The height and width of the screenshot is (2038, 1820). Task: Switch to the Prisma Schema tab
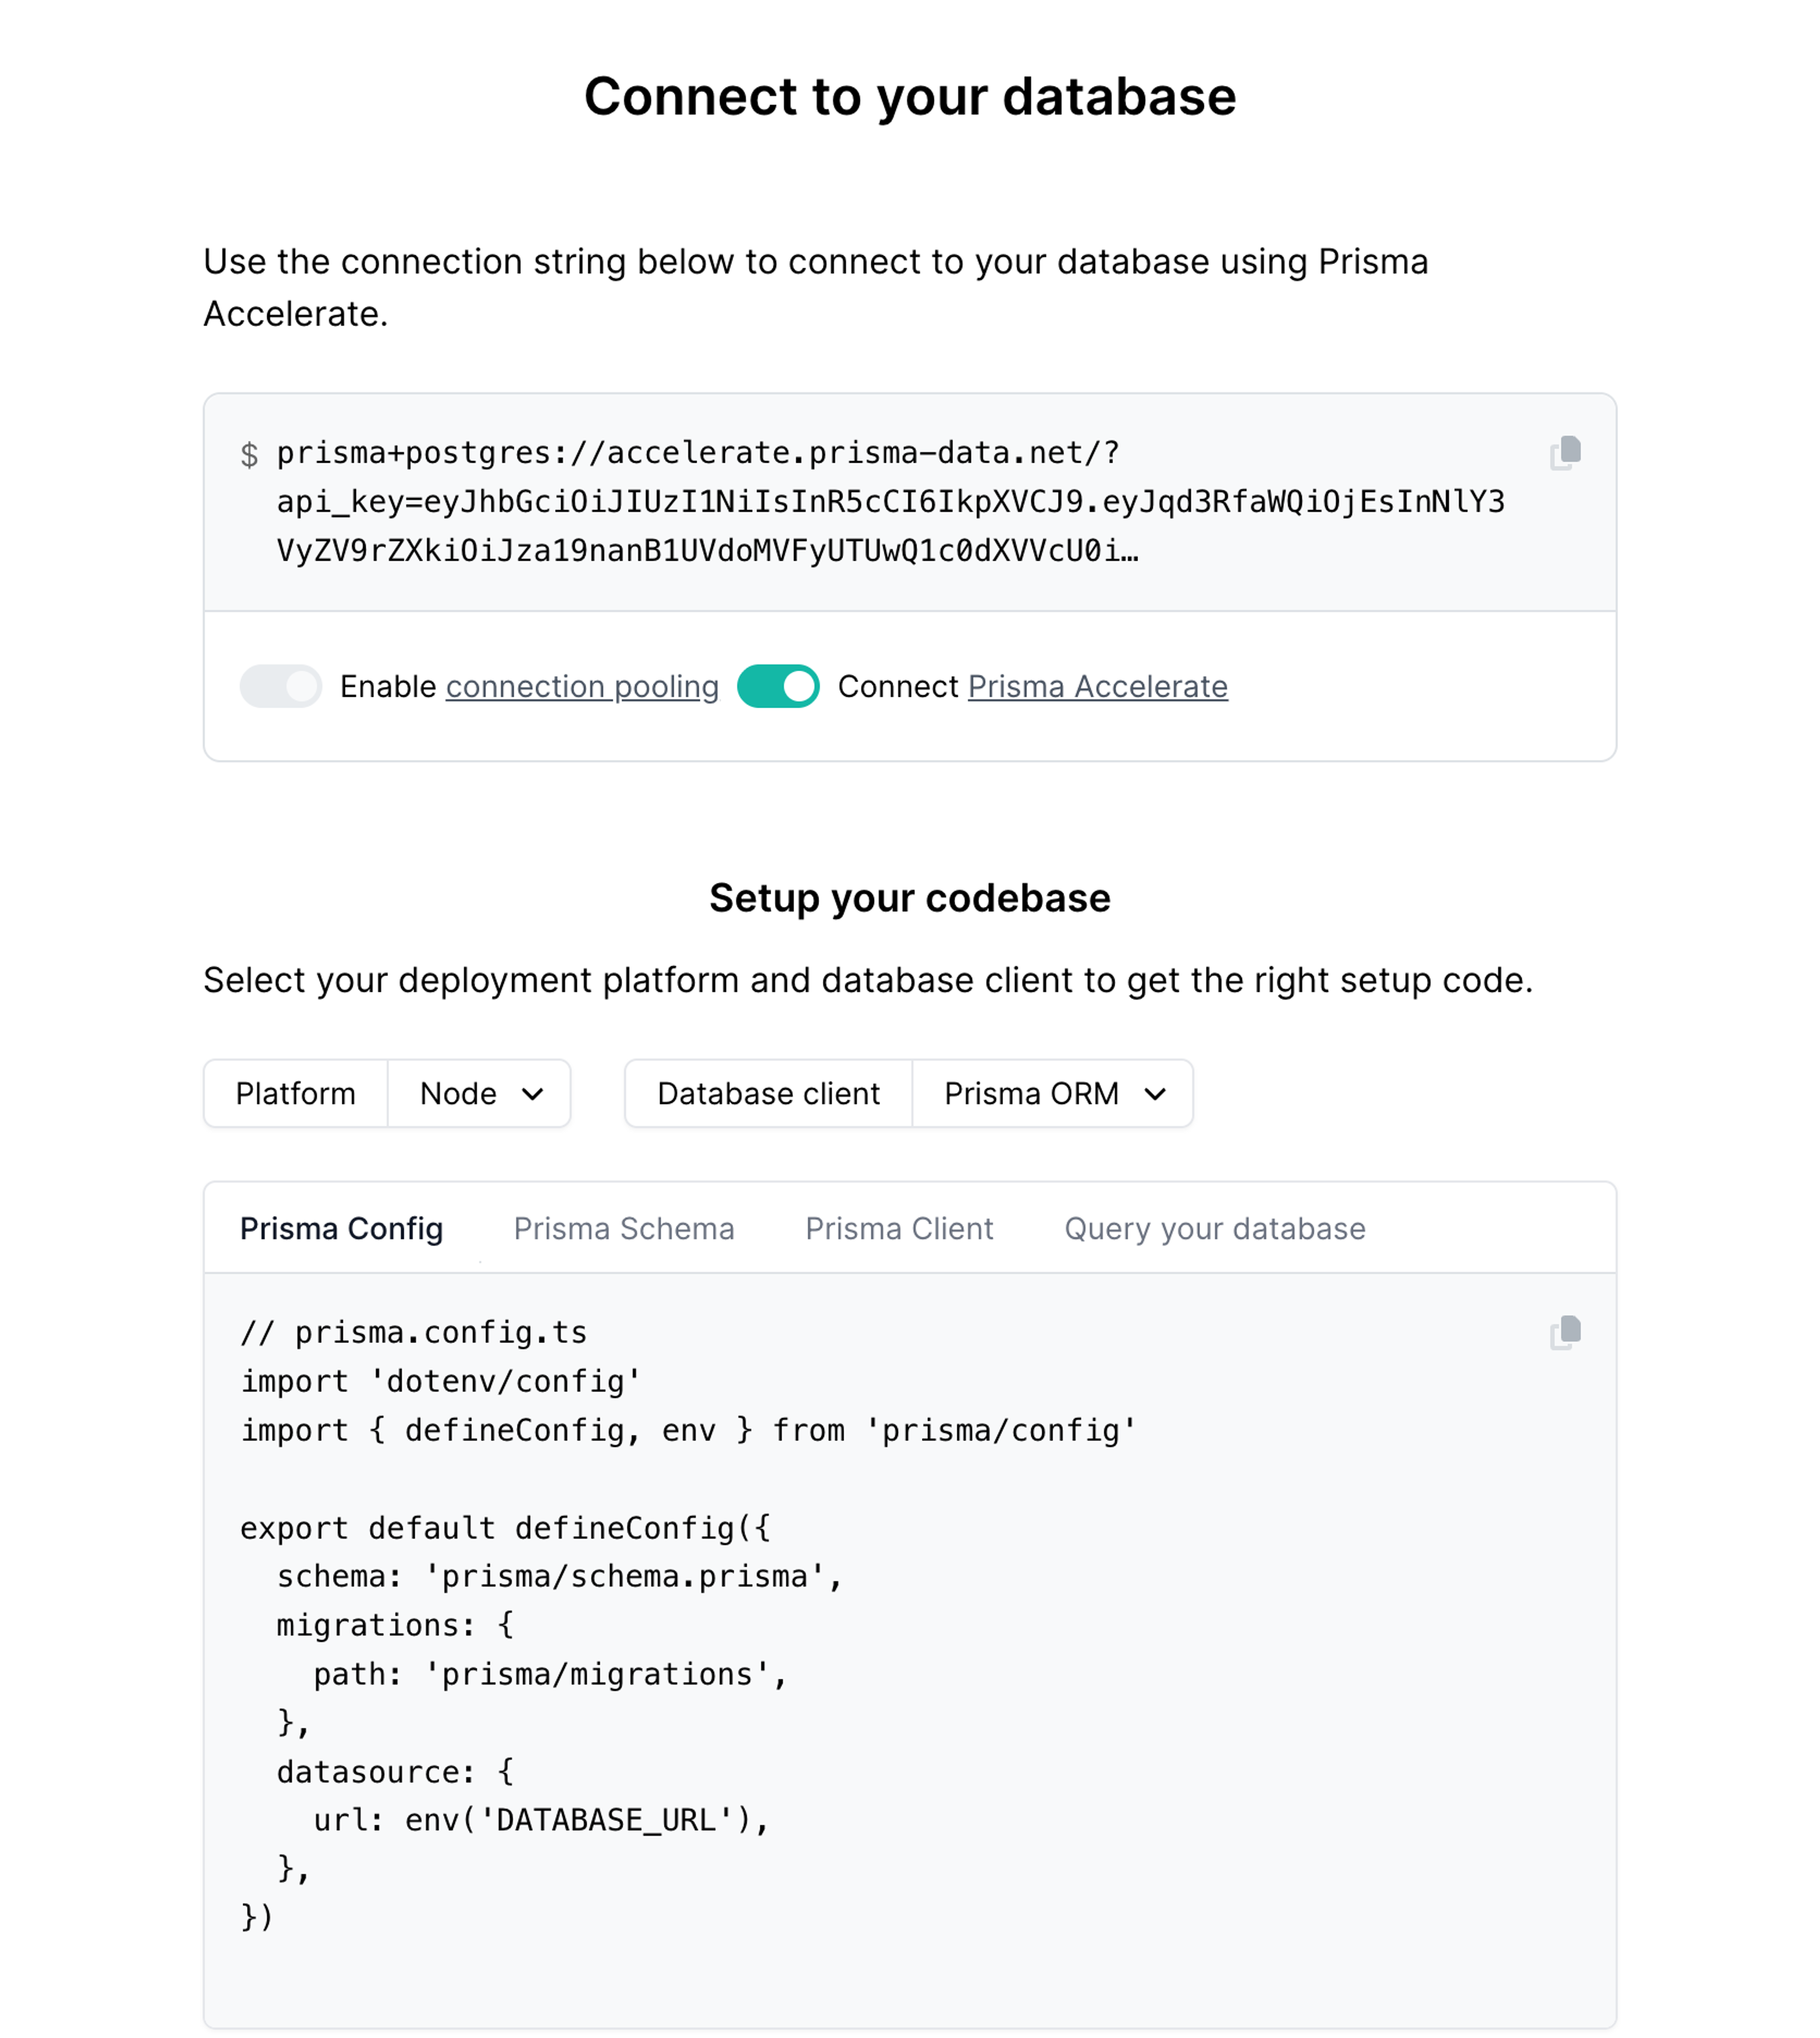click(x=624, y=1228)
